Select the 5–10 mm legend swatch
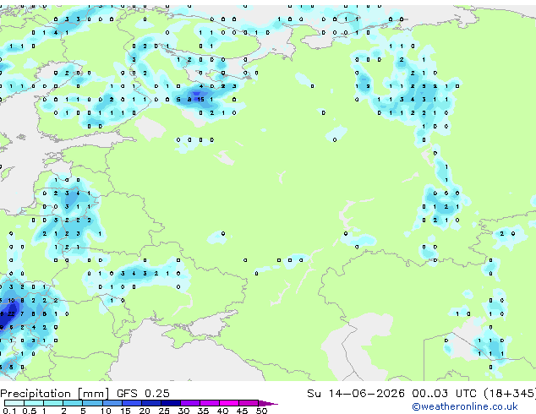536x414 pixels. [92, 403]
